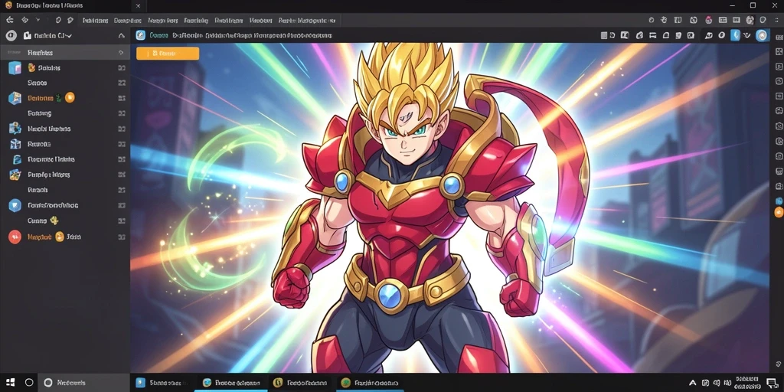Click the Cortana circle on the taskbar
The image size is (784, 392).
coord(29,383)
